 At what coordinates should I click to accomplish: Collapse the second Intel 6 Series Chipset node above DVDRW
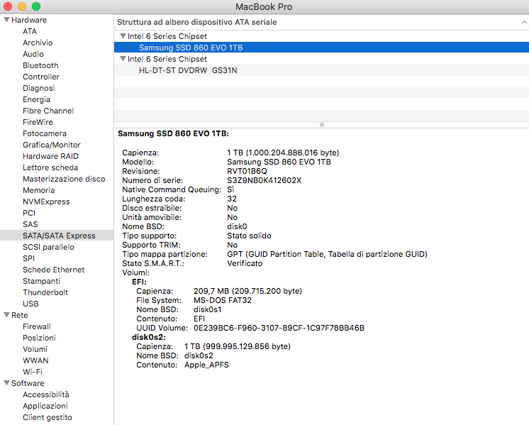click(x=123, y=58)
